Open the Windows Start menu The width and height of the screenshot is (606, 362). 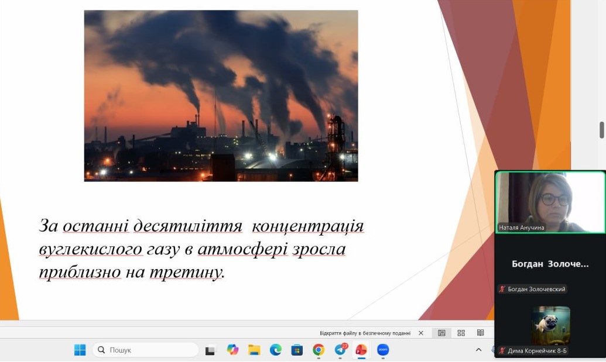tap(80, 350)
